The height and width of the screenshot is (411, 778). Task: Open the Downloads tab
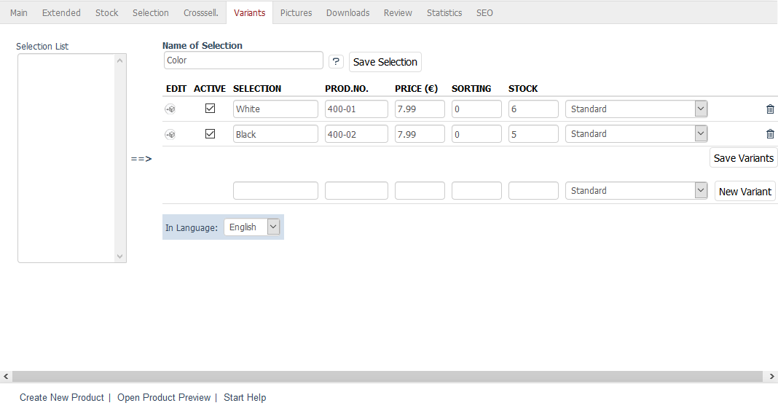(347, 13)
